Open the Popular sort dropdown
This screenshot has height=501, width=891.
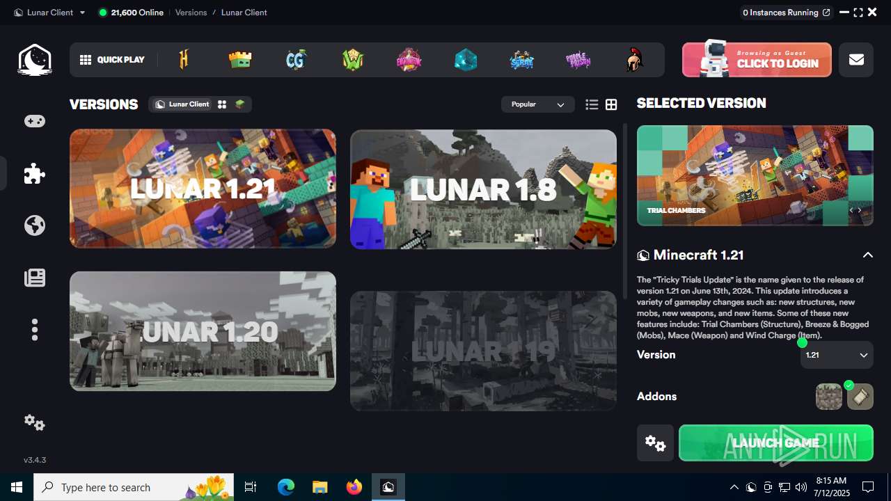pos(537,104)
